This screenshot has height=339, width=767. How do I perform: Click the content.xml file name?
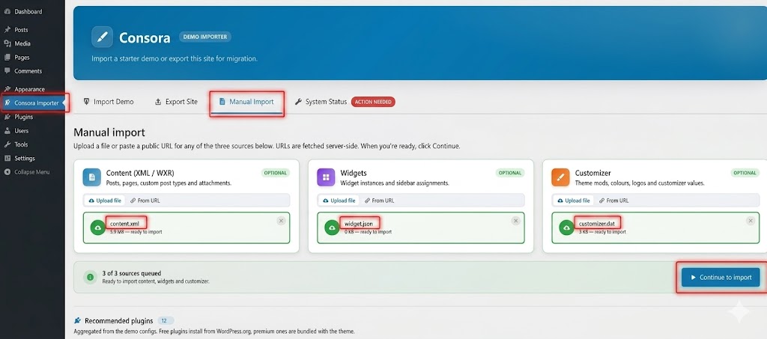coord(124,224)
